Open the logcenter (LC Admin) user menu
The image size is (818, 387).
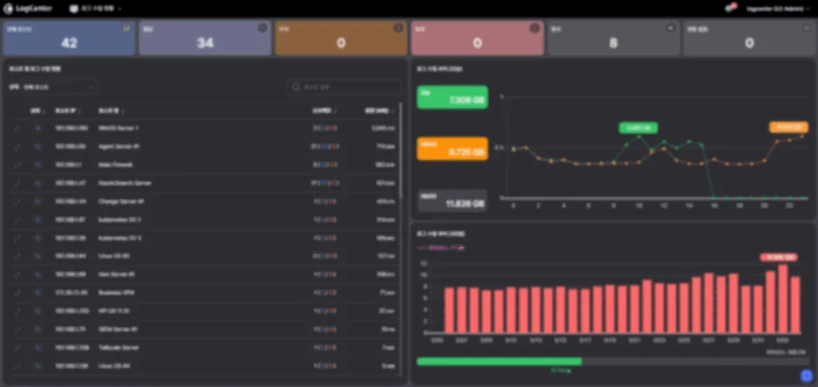coord(777,9)
